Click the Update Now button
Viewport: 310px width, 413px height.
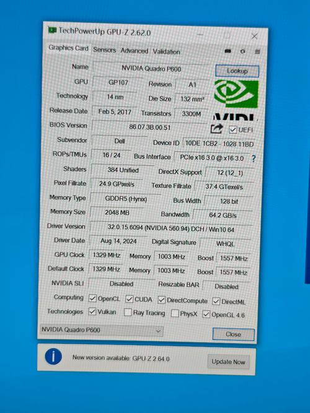tap(228, 362)
